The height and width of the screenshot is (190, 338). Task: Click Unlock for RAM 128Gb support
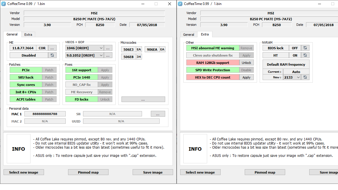coord(246,63)
